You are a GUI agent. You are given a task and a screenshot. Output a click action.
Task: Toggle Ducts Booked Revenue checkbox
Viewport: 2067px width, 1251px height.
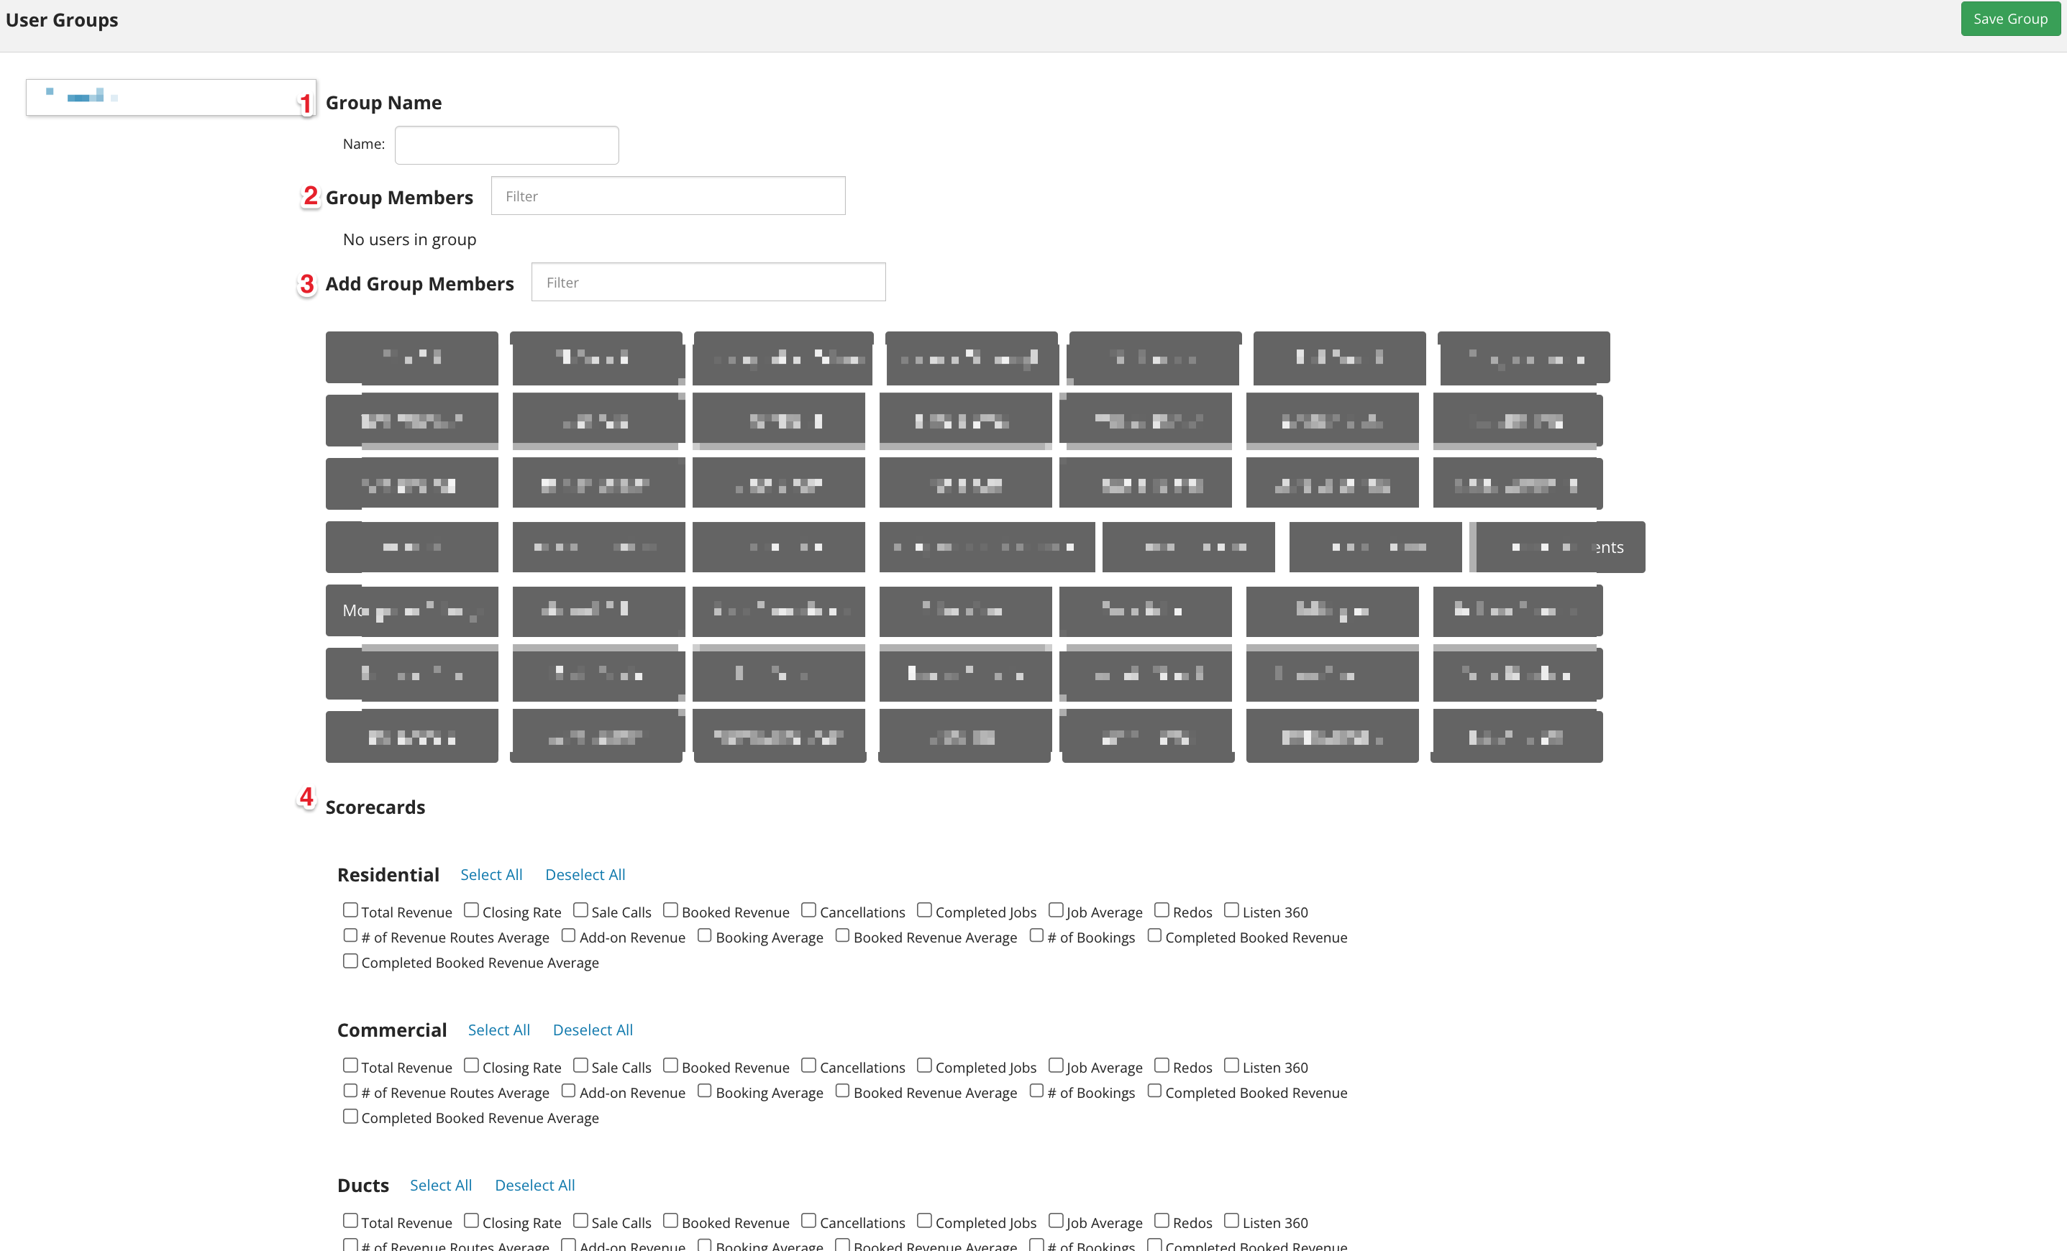pos(670,1220)
